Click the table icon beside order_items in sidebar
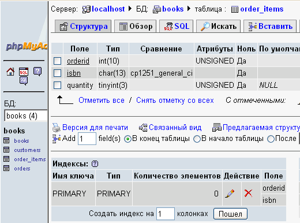The width and height of the screenshot is (300, 223). pos(6,159)
